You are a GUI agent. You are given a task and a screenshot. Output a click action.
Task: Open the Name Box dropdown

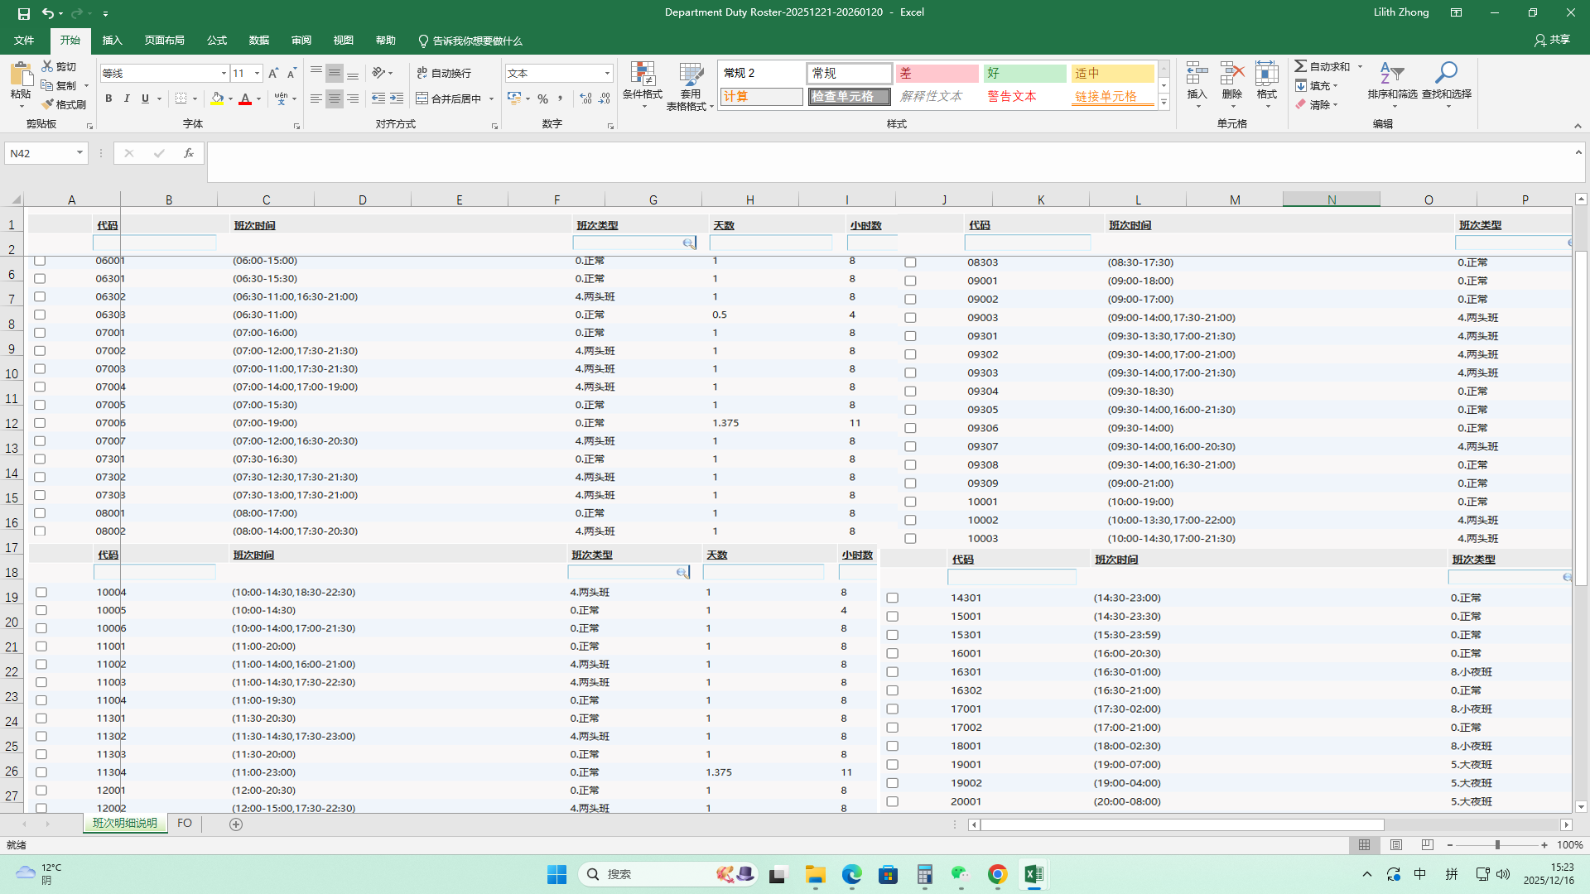[79, 153]
